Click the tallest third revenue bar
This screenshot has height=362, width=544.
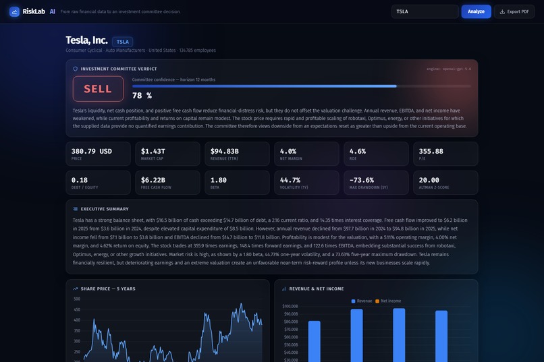coord(399,335)
